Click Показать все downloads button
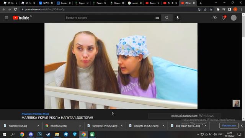Screen dimensions: 245x138 [x=229, y=126]
